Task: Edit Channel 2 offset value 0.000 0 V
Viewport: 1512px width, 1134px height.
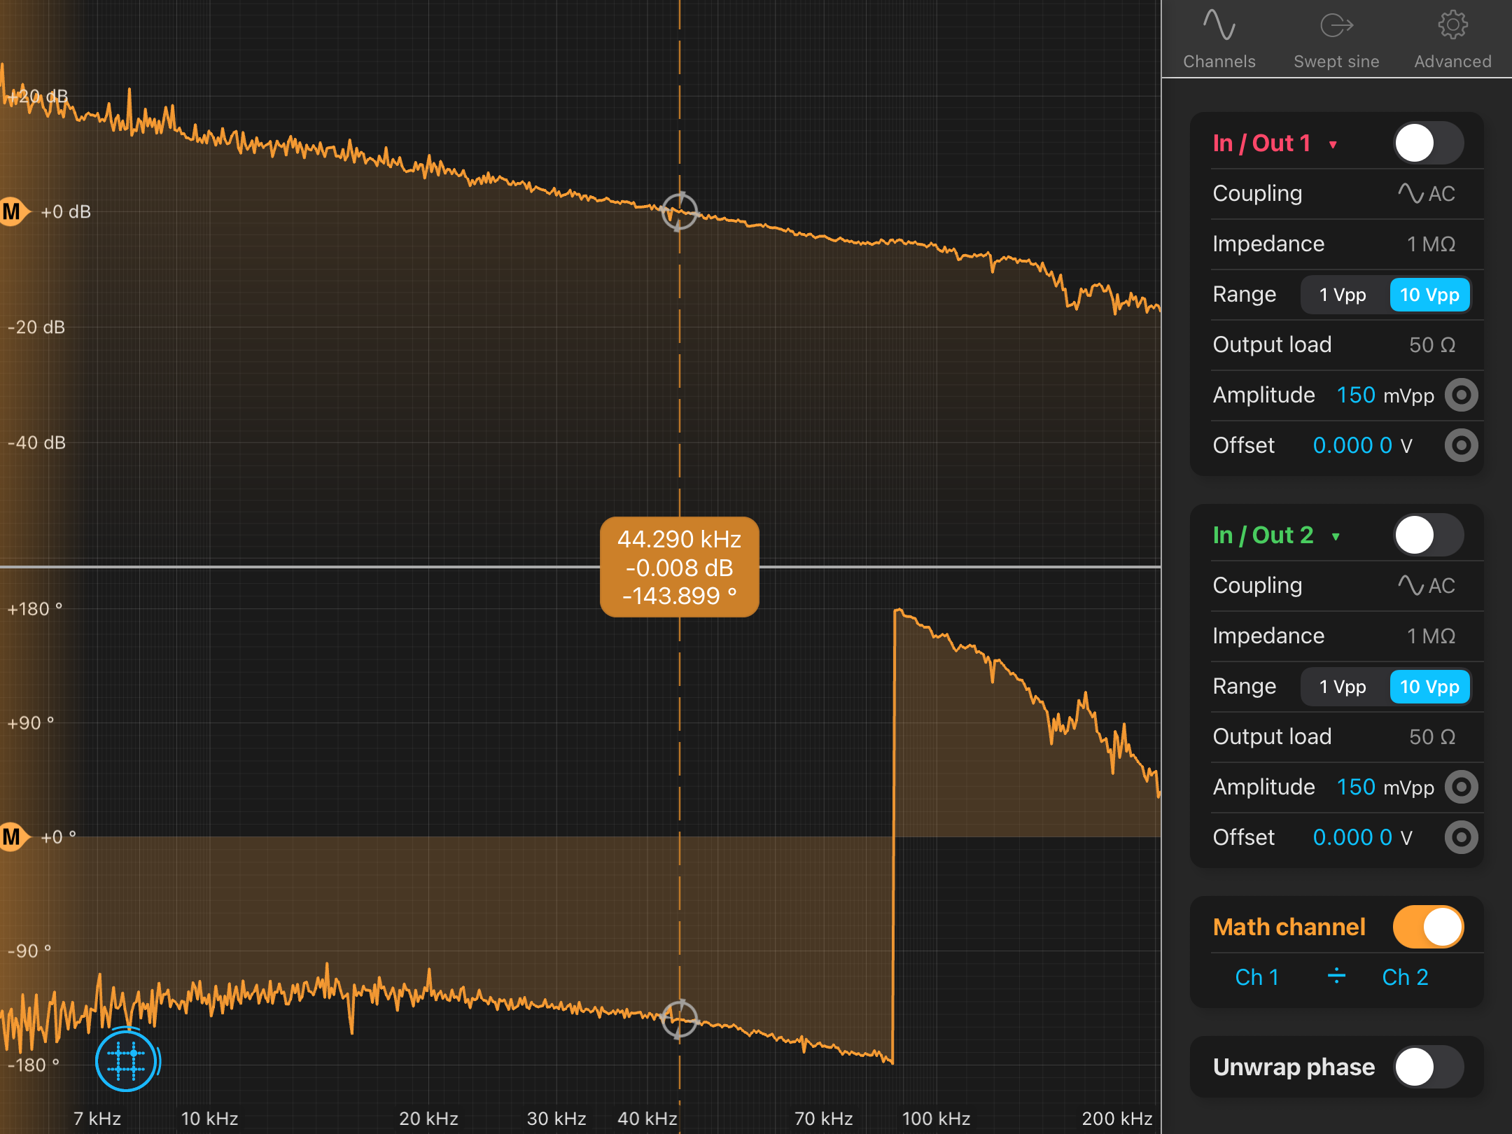Action: (x=1363, y=838)
